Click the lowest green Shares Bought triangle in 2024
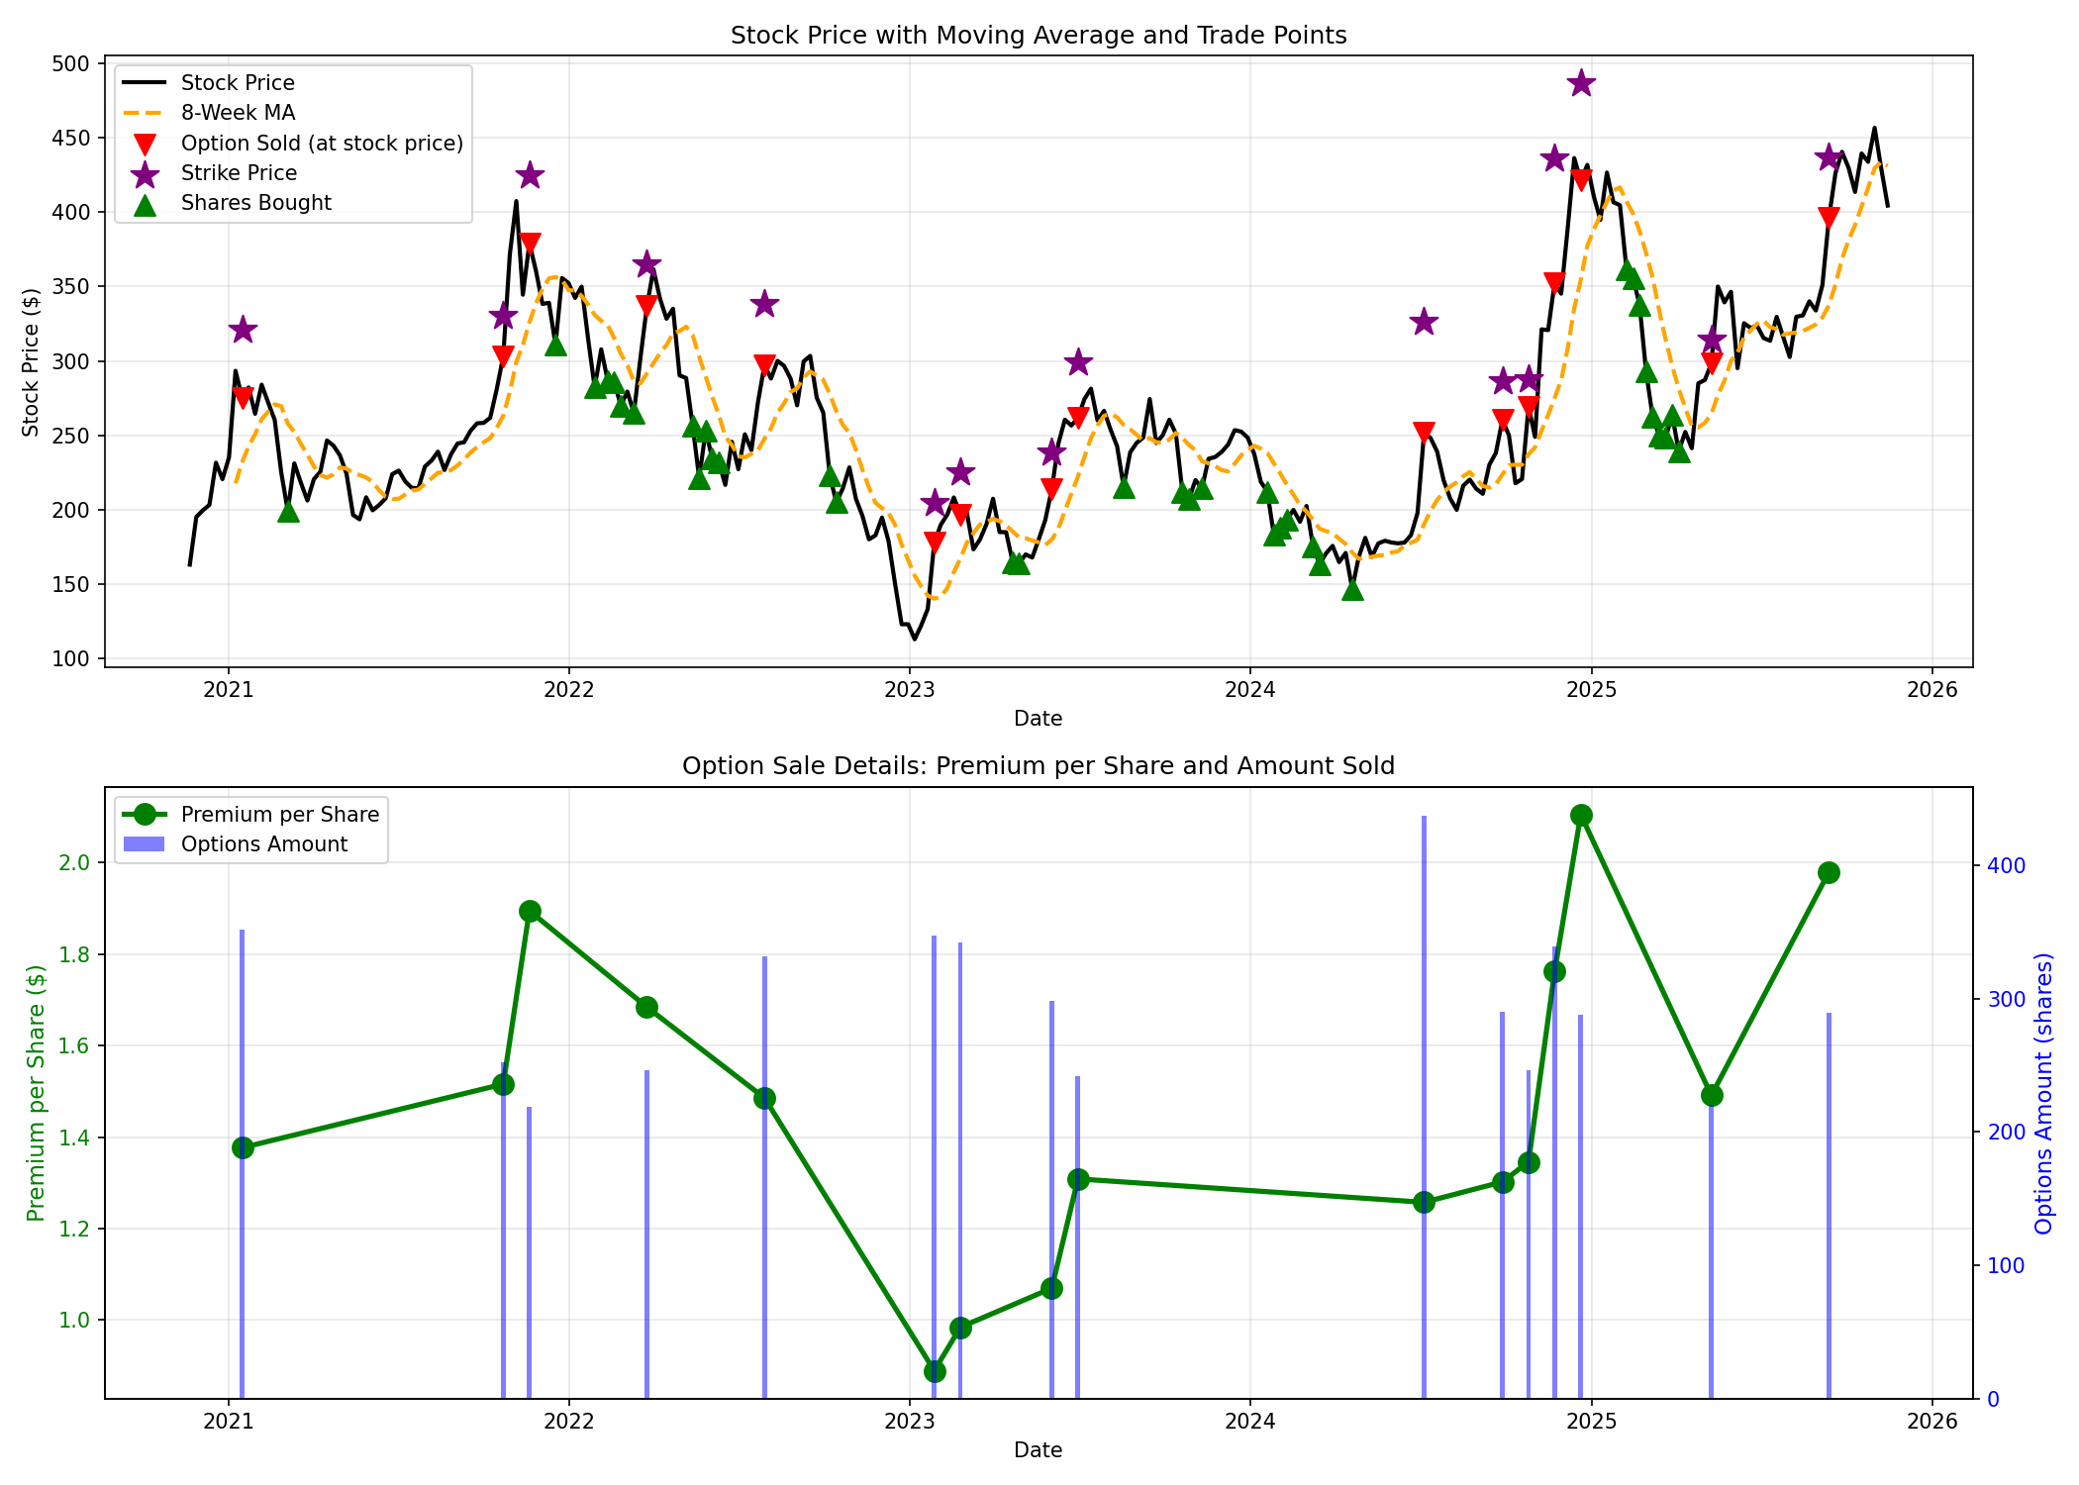2079x1485 pixels. 1352,590
